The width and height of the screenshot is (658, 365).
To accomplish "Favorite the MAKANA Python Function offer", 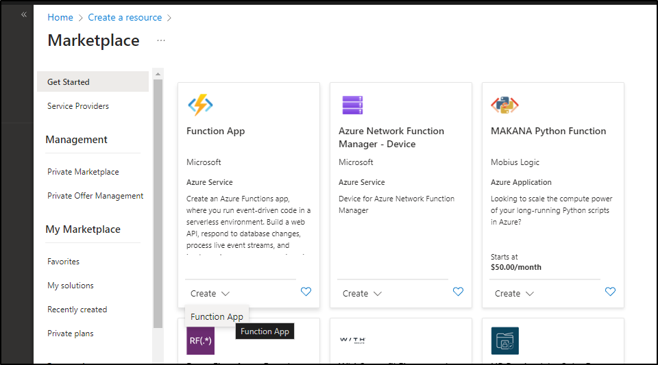I will point(610,292).
